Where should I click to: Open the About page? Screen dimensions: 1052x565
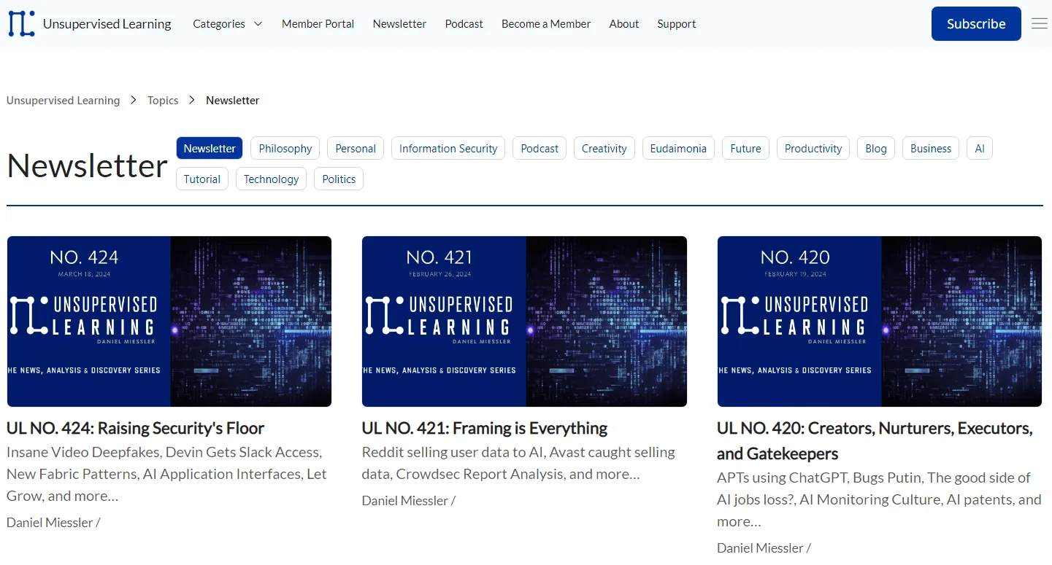tap(624, 24)
